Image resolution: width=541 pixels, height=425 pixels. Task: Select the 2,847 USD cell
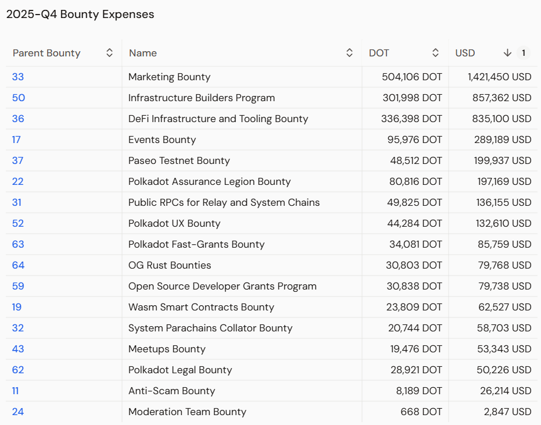coord(506,412)
